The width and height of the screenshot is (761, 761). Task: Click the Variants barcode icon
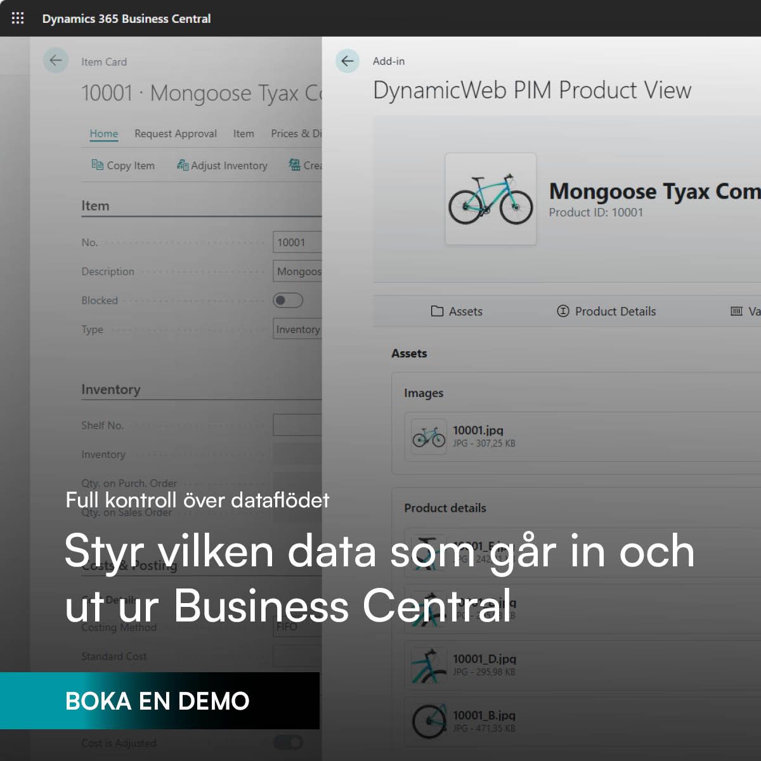click(x=736, y=311)
